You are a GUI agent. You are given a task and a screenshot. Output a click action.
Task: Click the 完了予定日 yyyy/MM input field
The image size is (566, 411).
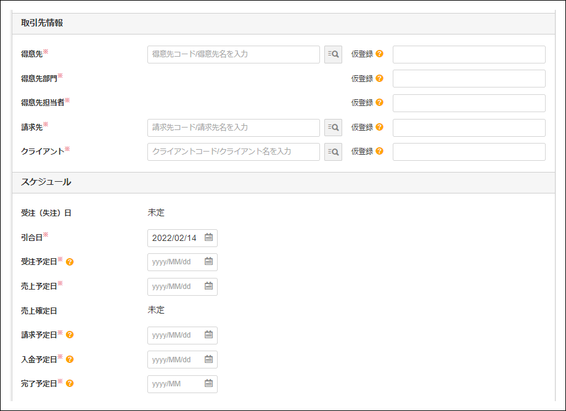[x=183, y=384]
